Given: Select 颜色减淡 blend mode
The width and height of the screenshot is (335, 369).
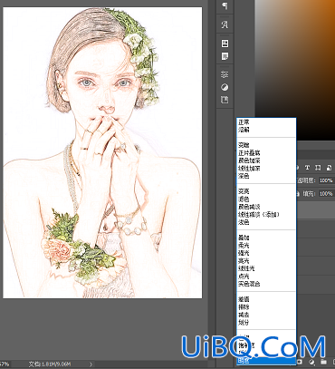Looking at the screenshot, I should click(x=249, y=207).
